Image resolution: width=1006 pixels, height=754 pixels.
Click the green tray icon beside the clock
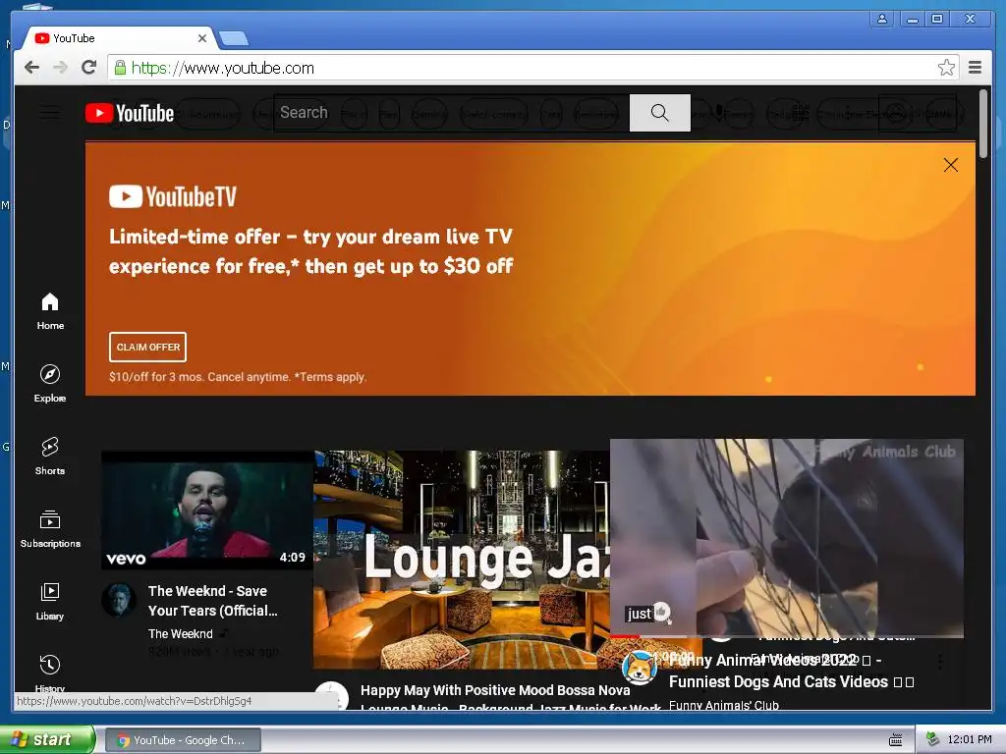pyautogui.click(x=933, y=739)
